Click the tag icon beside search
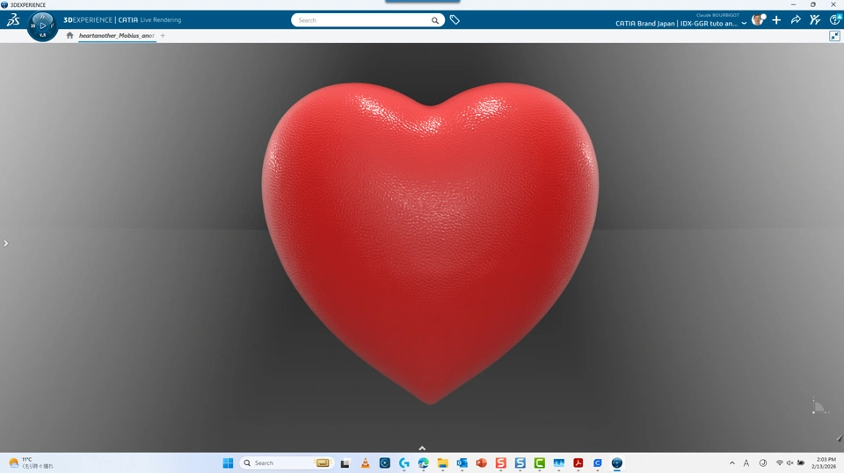844x473 pixels. (x=455, y=20)
